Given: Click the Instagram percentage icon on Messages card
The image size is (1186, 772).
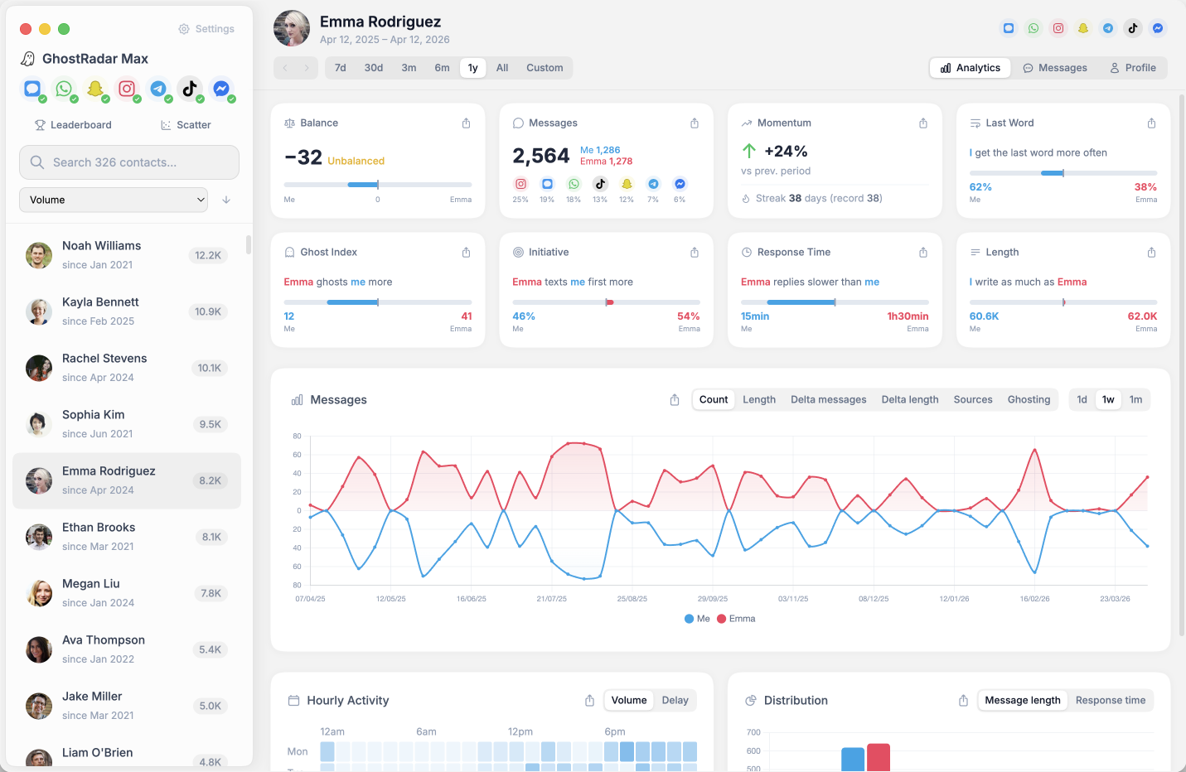Looking at the screenshot, I should (520, 184).
